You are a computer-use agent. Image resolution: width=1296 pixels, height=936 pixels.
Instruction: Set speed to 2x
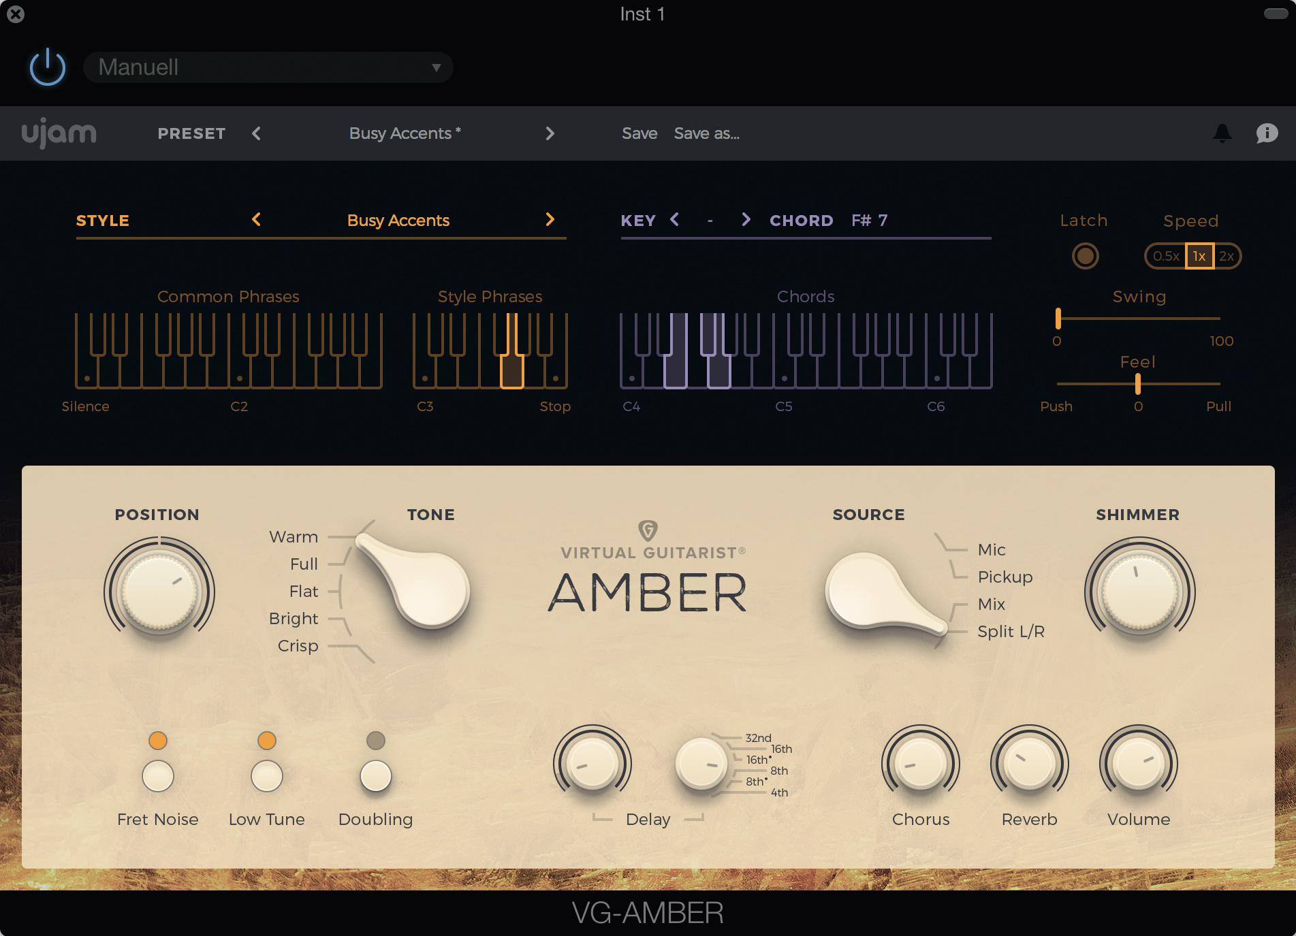pyautogui.click(x=1227, y=256)
